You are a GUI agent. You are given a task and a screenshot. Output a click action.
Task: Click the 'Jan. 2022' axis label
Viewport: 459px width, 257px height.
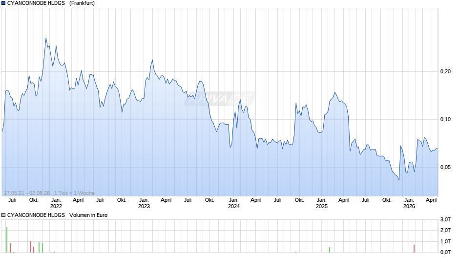(56, 203)
